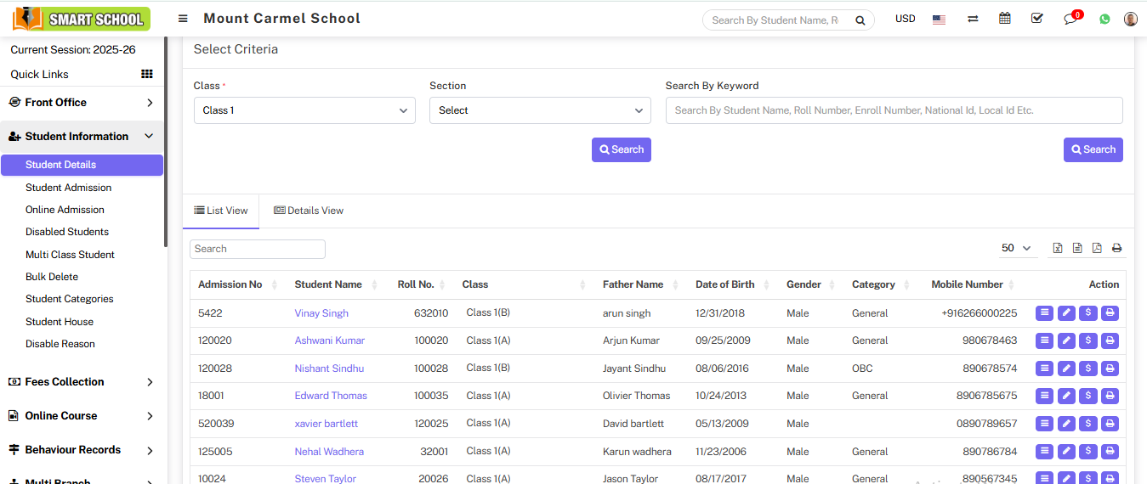
Task: Open the chat notifications icon
Action: 1070,19
